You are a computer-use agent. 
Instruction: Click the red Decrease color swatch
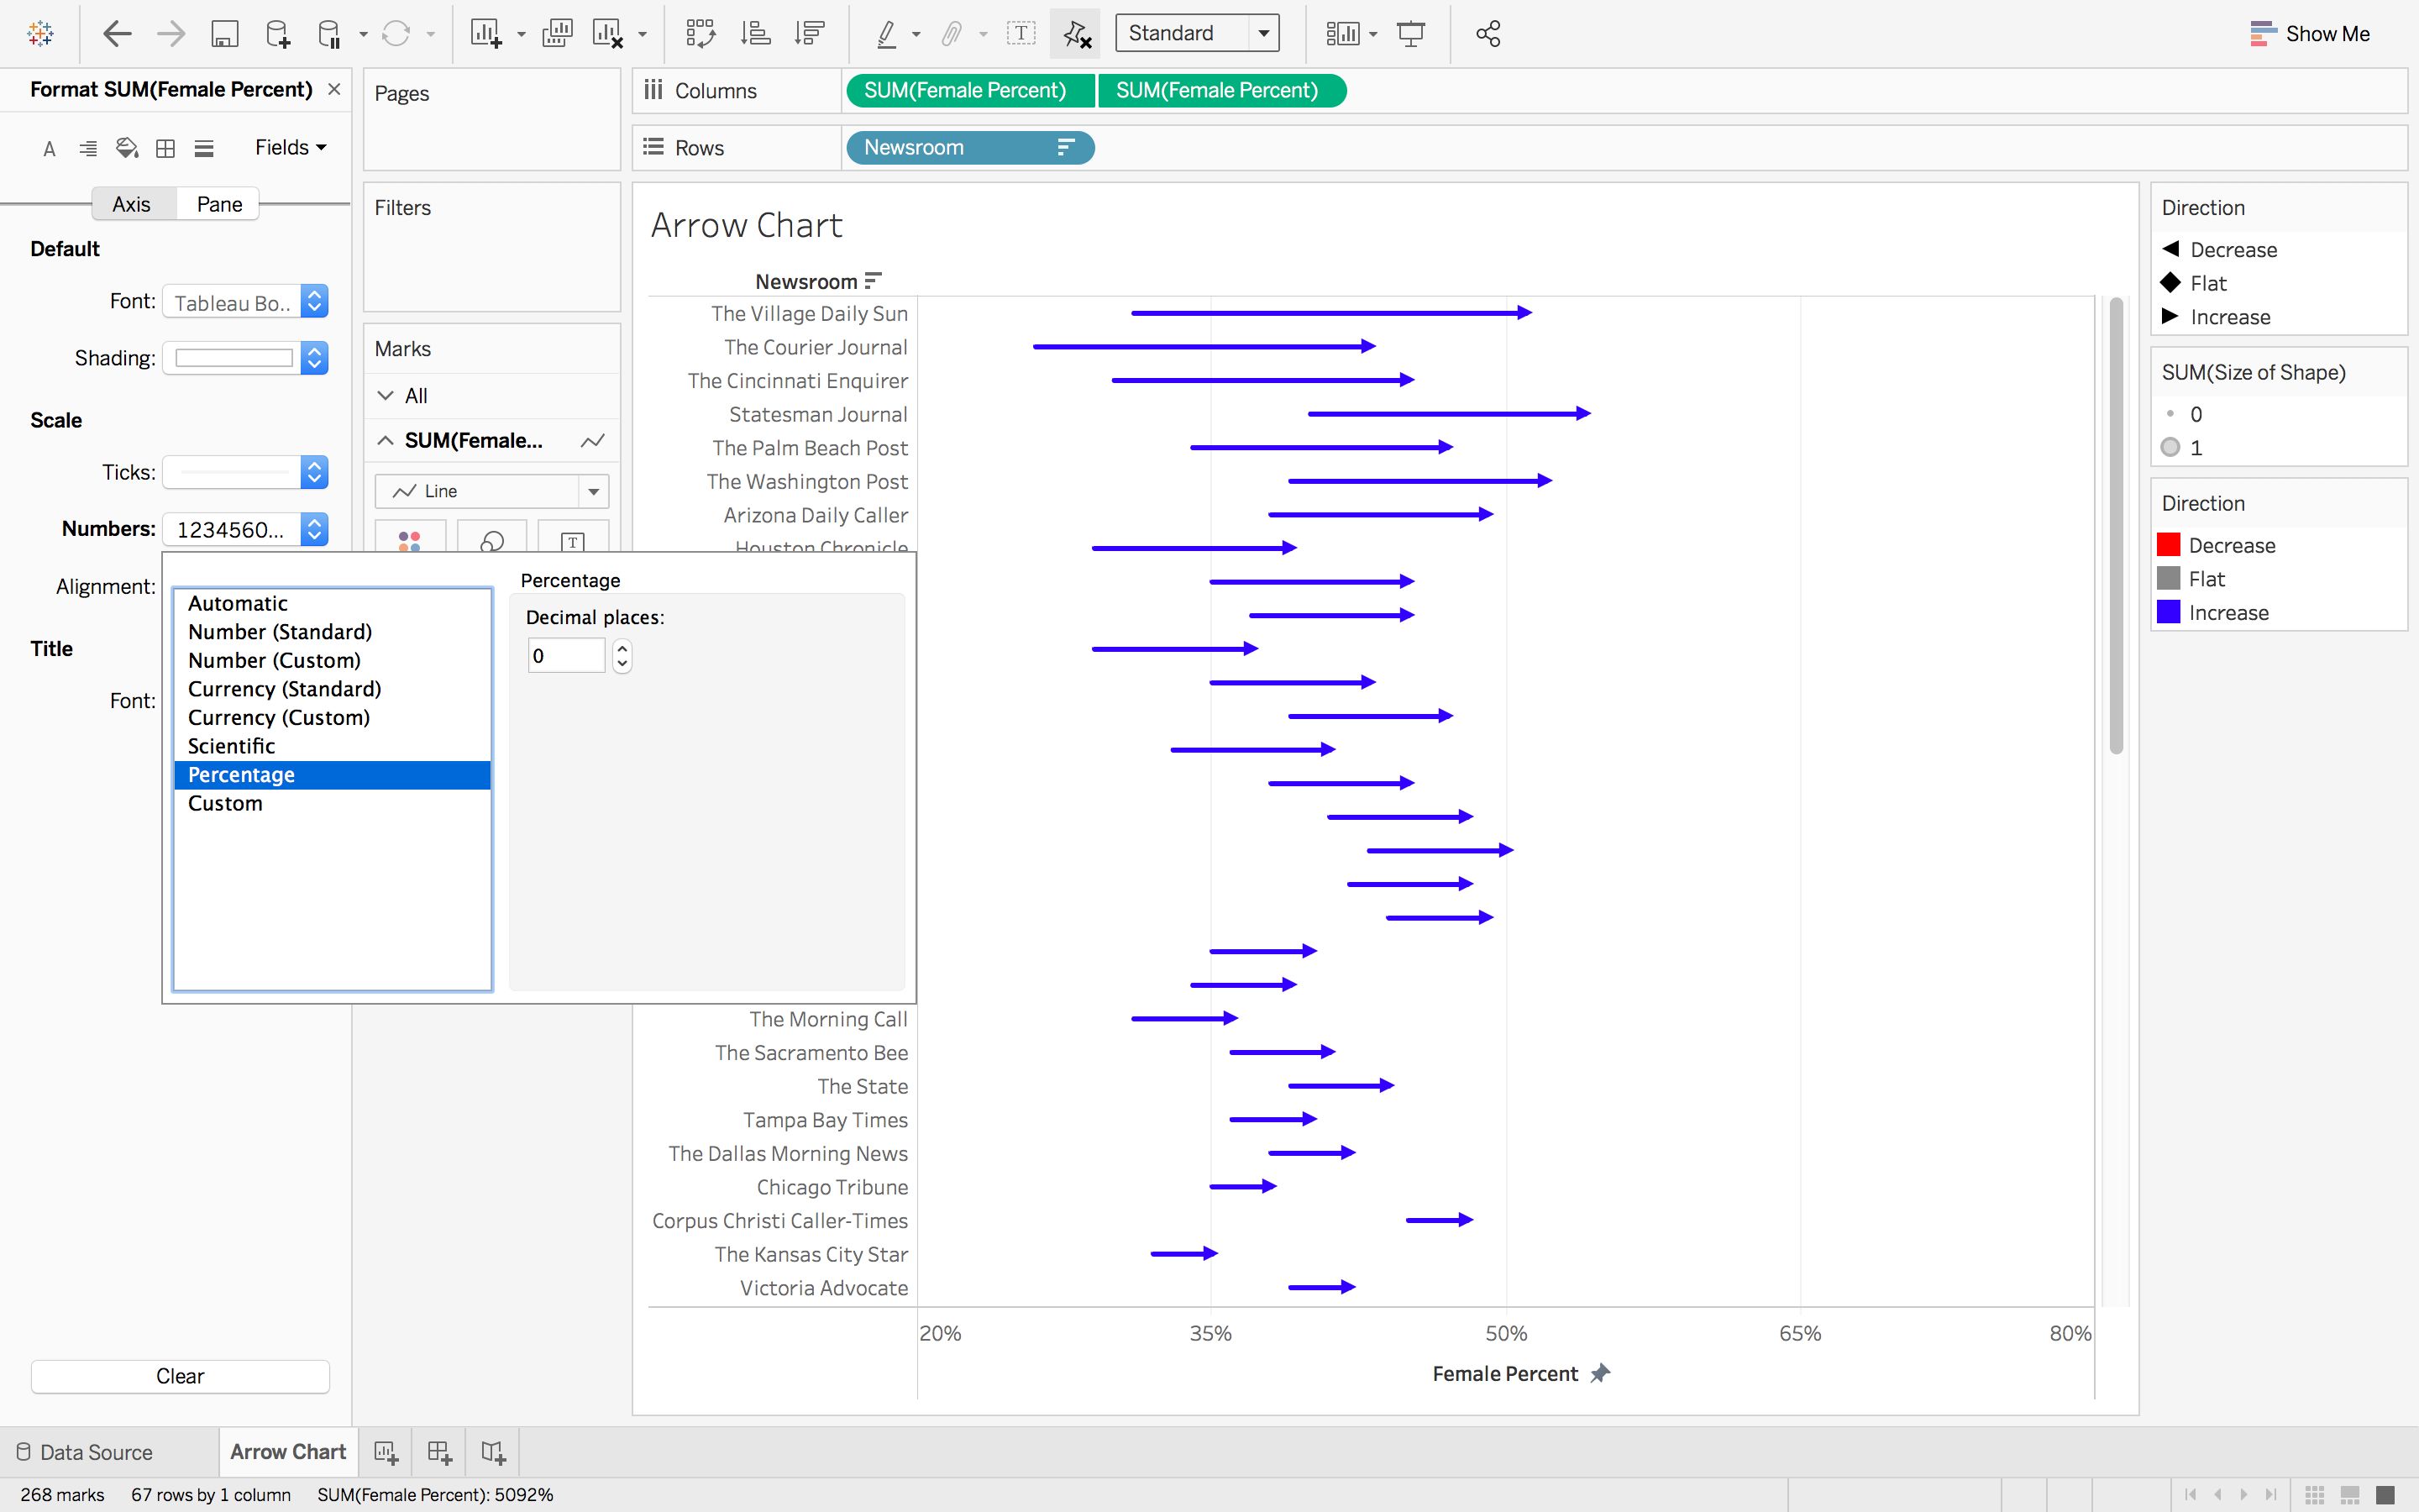(x=2168, y=544)
